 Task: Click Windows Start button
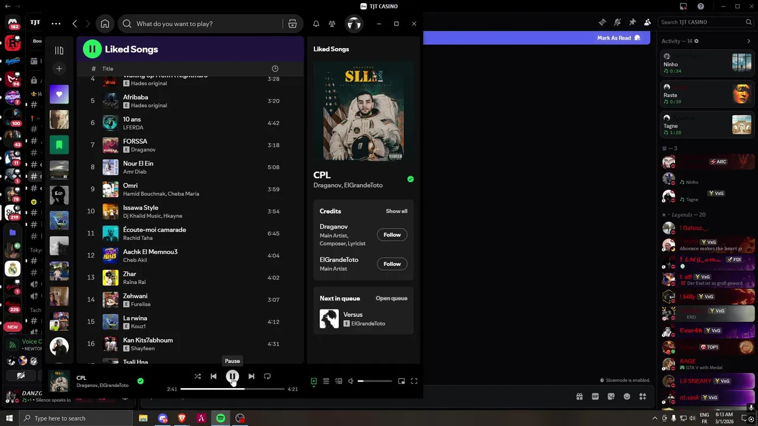(x=9, y=418)
